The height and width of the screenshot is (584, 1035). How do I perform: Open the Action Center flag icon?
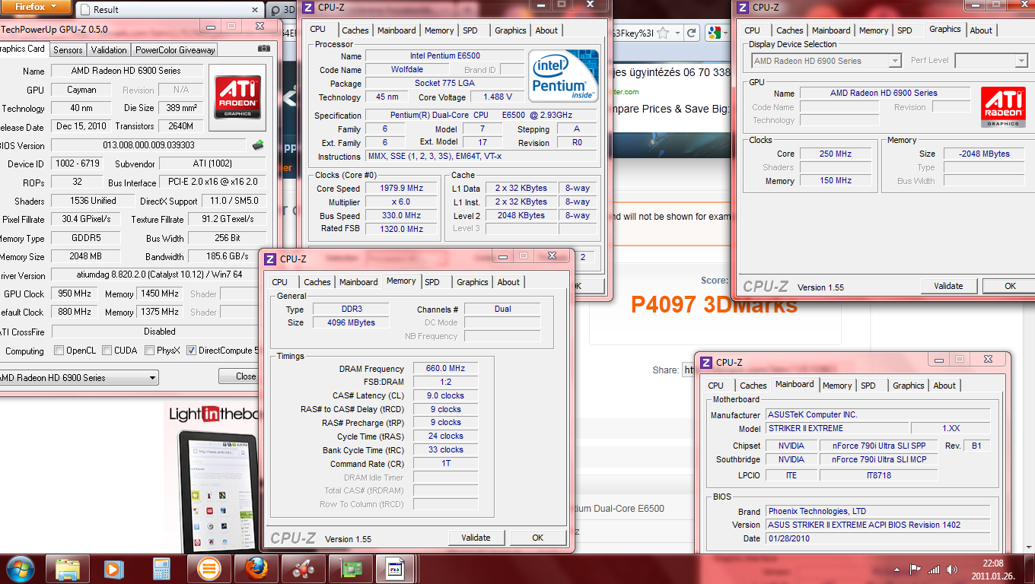(915, 569)
